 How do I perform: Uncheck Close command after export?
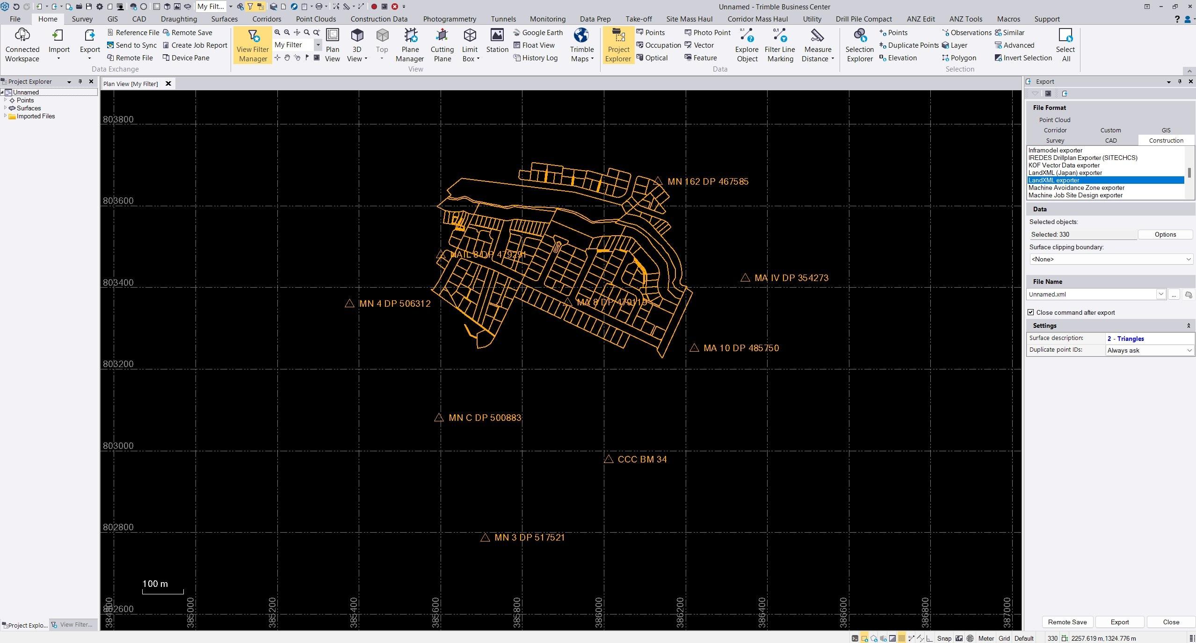1031,312
